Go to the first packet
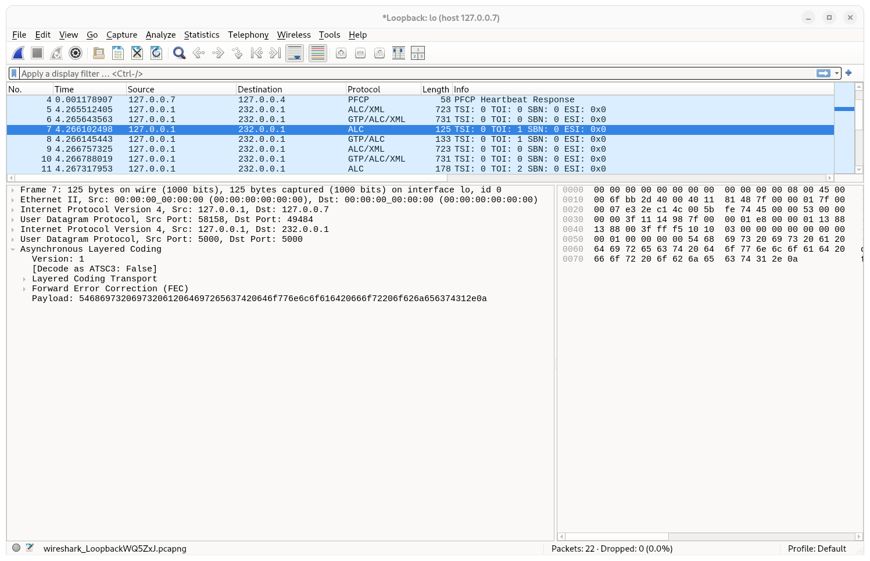 [x=256, y=53]
